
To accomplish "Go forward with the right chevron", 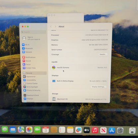I will 55,27.
